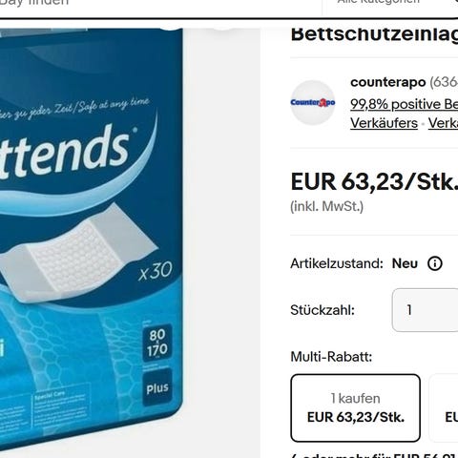Open the Artikelzustand info icon
Screen dimensions: 458x458
click(435, 263)
